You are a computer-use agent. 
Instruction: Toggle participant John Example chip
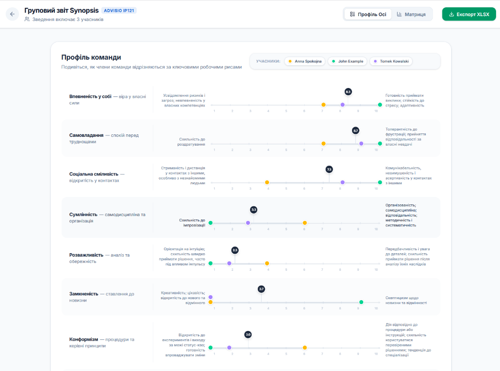point(347,61)
